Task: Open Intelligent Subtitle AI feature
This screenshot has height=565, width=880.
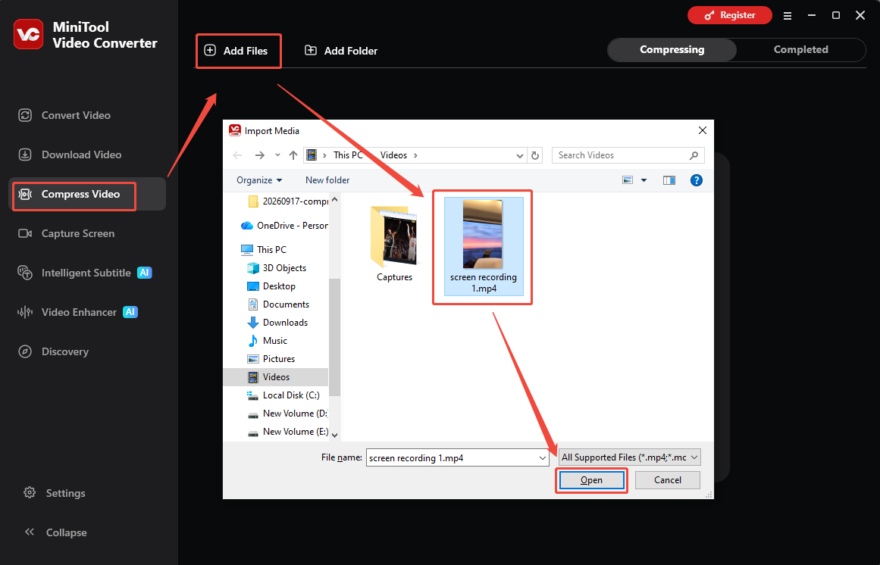Action: pos(84,273)
